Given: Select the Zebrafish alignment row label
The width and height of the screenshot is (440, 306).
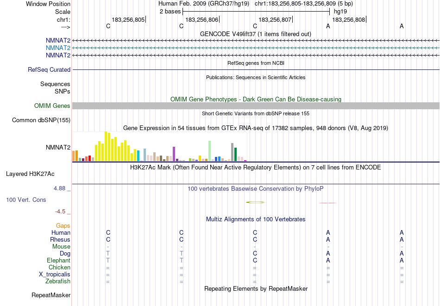Looking at the screenshot, I should point(58,281).
